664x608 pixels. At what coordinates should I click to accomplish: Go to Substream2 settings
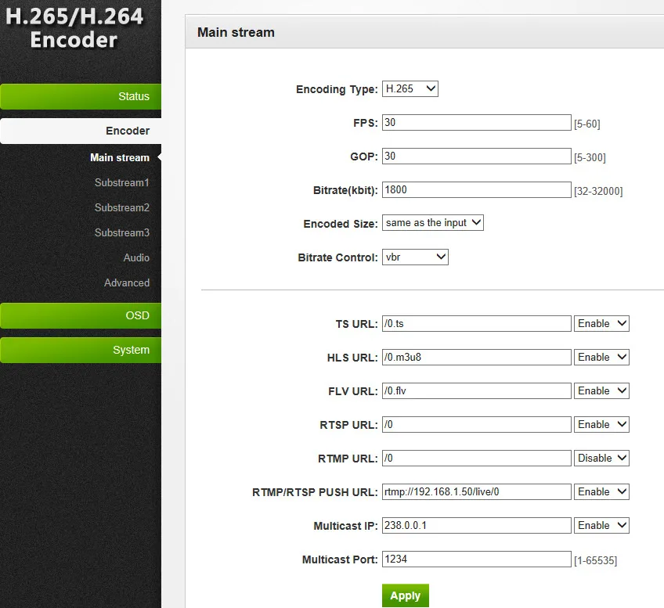[x=122, y=207]
